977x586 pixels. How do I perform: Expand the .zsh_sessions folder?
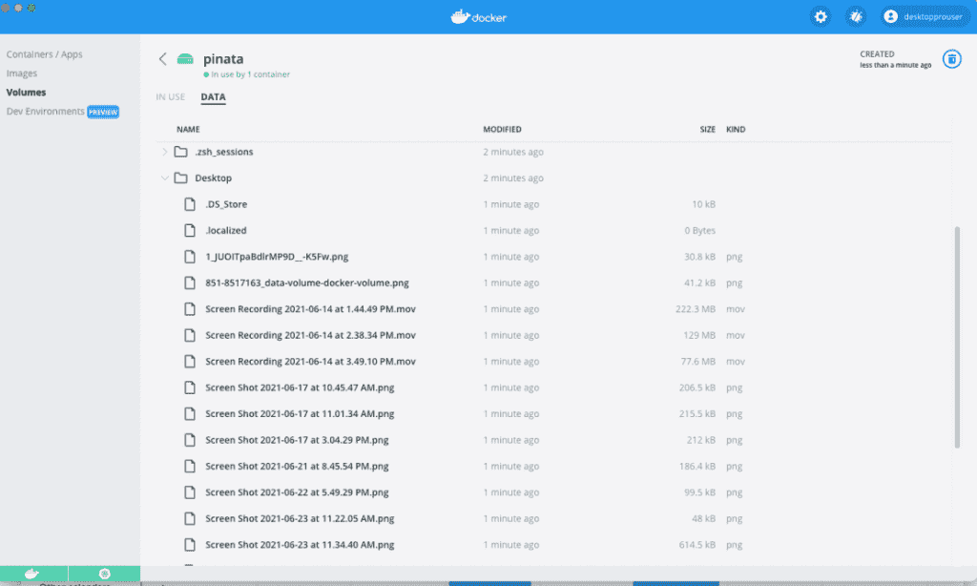tap(164, 151)
